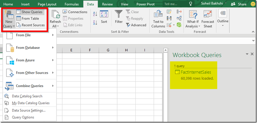The height and width of the screenshot is (123, 257).
Task: Click the smiley feedback icon
Action: pos(253,4)
